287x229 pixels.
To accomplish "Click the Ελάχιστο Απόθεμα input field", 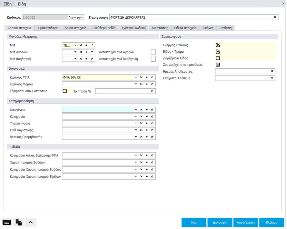I will (242, 78).
